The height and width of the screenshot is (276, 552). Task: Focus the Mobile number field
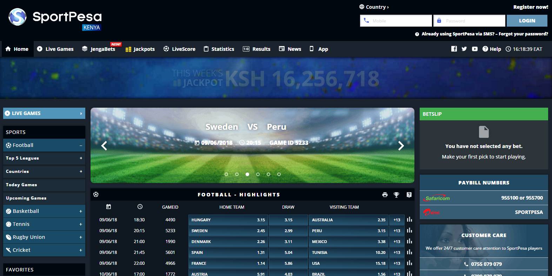(x=396, y=21)
